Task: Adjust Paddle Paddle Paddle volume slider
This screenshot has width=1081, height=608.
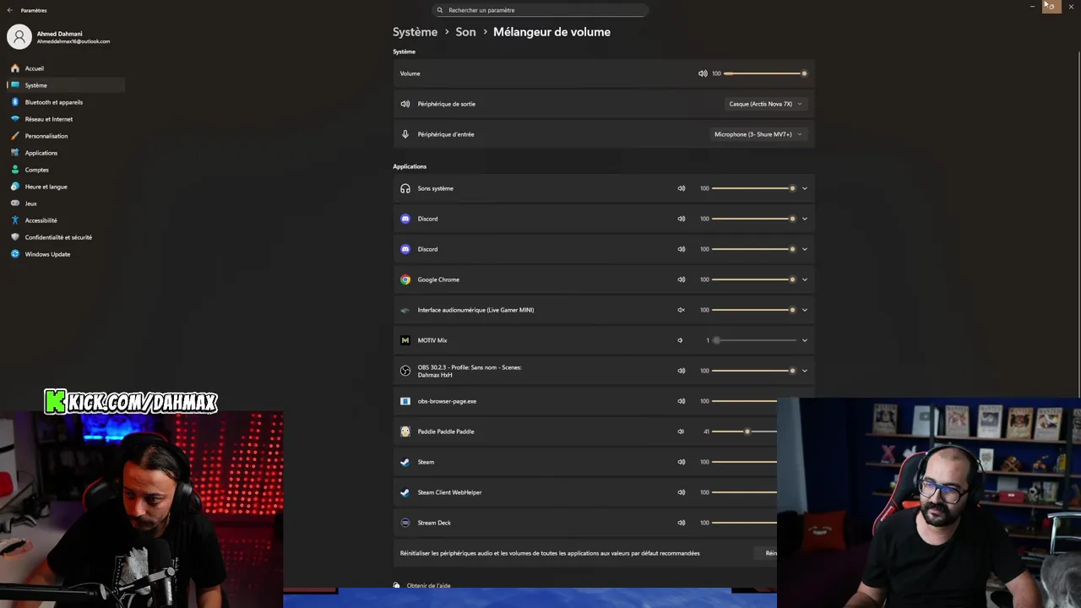Action: [744, 432]
